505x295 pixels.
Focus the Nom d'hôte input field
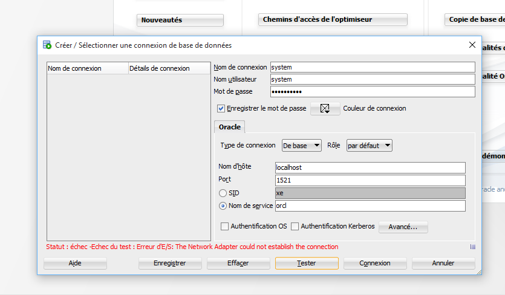point(370,167)
